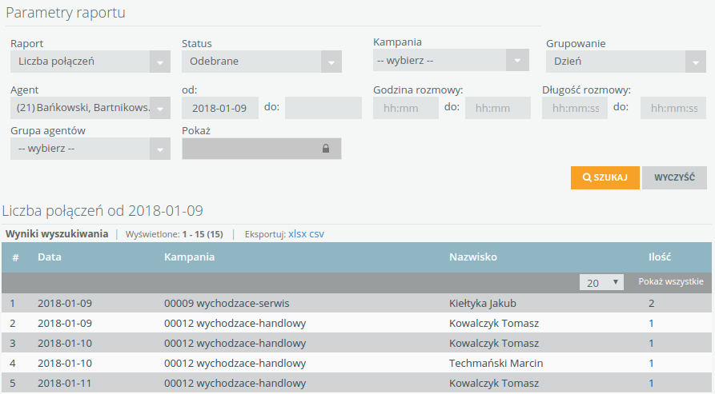The image size is (715, 394).
Task: Click the orange SZUKAJ button
Action: pyautogui.click(x=605, y=177)
